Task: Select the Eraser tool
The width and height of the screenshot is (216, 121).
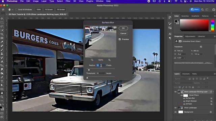Action: point(2,62)
